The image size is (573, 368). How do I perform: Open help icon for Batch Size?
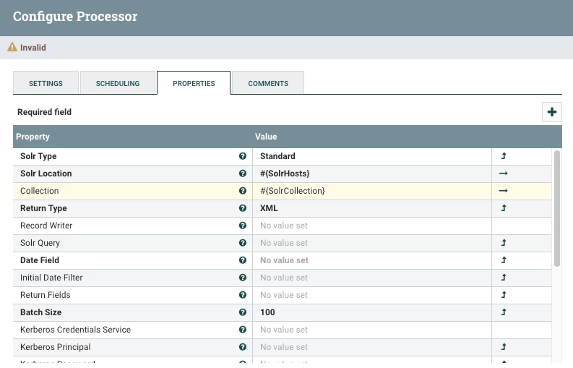tap(243, 312)
